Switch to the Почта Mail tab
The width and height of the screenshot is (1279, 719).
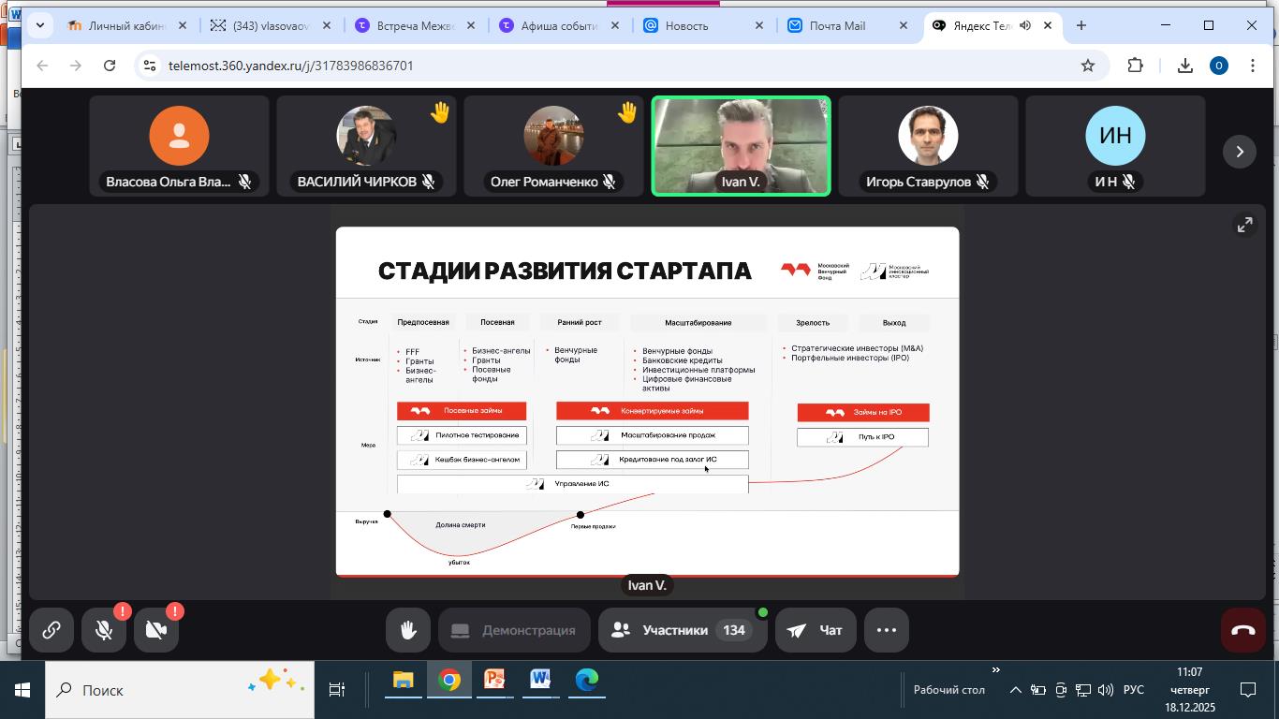pos(837,25)
